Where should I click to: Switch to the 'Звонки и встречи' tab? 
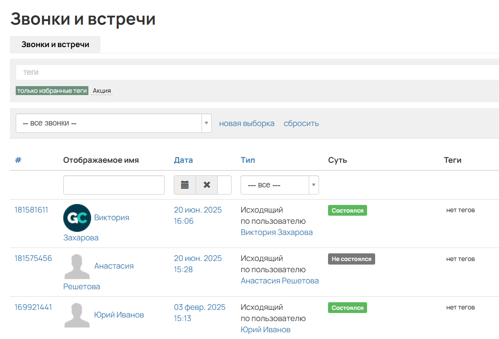click(55, 44)
